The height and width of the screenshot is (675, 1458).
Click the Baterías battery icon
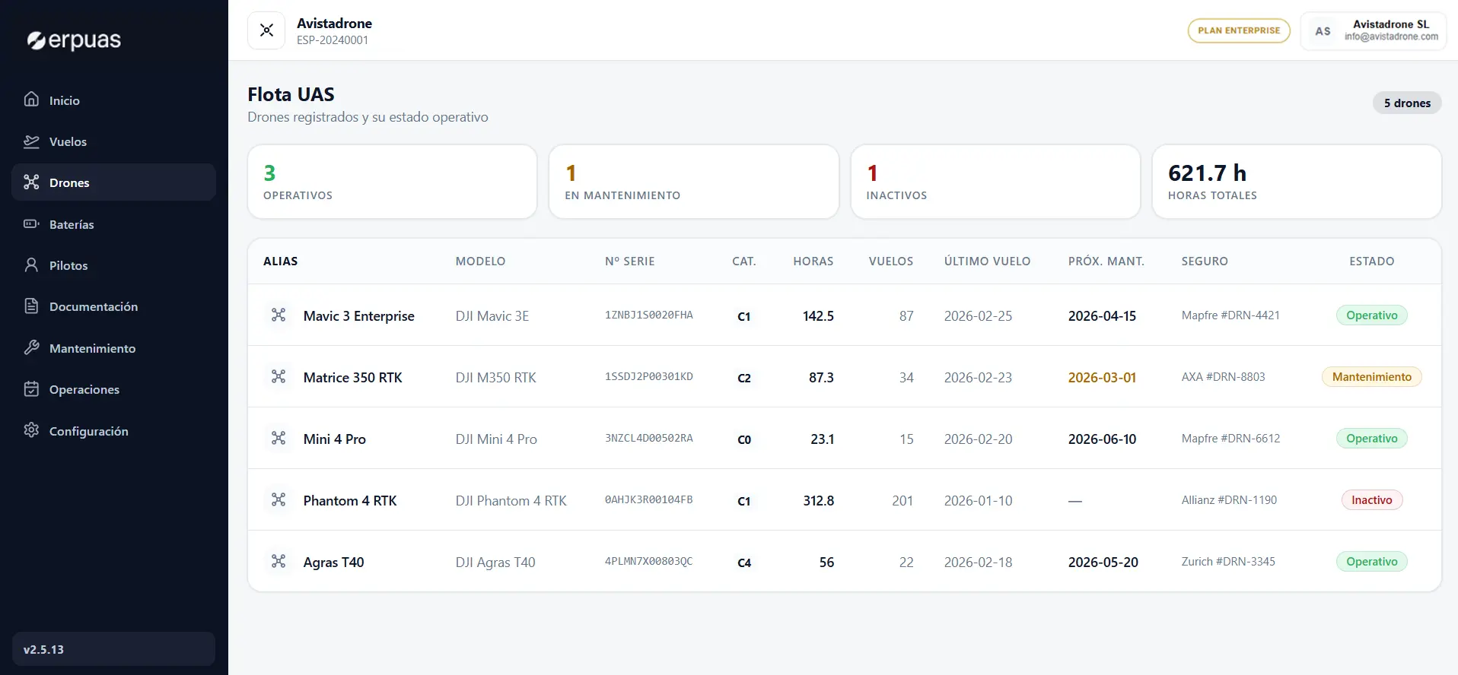click(31, 224)
